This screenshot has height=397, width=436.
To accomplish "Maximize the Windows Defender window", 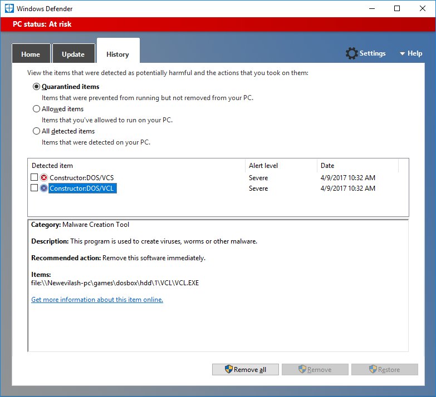I will pos(397,8).
